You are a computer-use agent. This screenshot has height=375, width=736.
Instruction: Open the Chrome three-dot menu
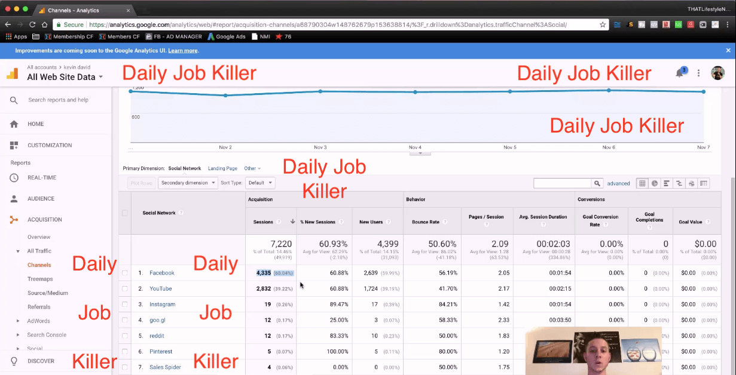(x=728, y=24)
